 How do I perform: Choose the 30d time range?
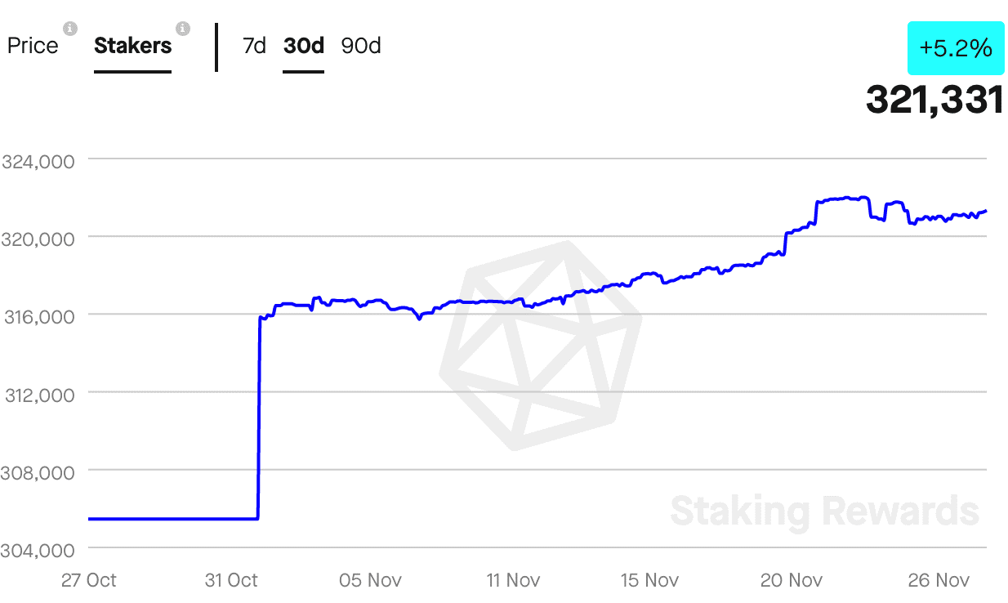coord(303,46)
